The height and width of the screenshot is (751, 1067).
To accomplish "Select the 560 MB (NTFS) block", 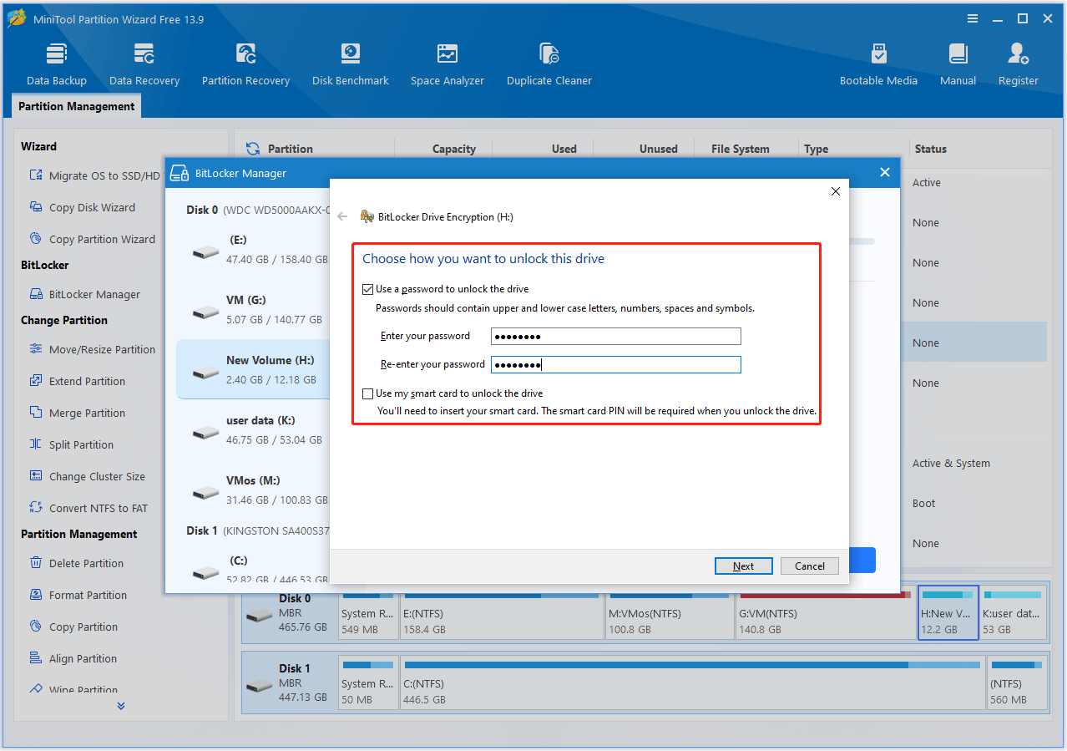I will [1016, 683].
